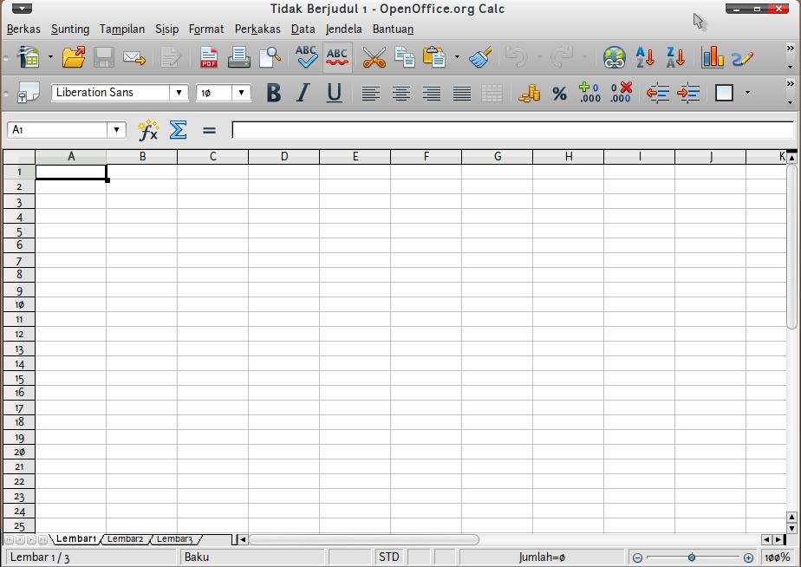Open the Sisip menu

pyautogui.click(x=167, y=29)
